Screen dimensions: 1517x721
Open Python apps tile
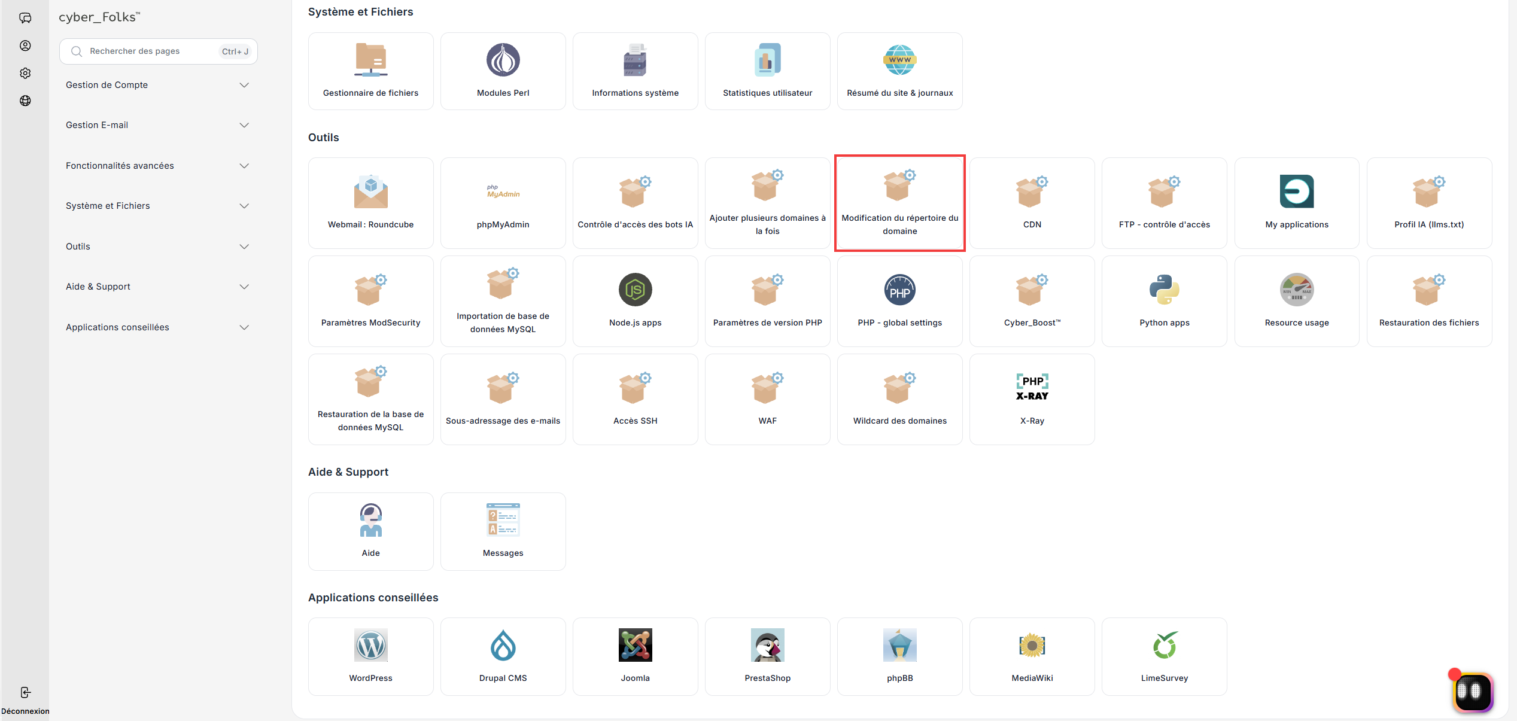point(1164,301)
